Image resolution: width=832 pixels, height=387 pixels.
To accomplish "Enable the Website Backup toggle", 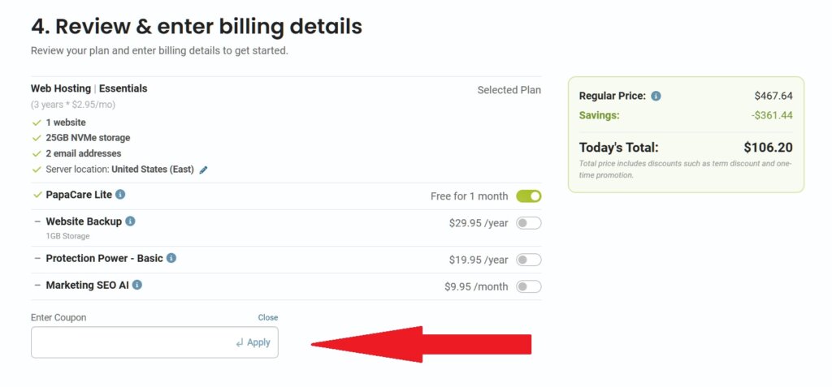I will click(x=528, y=223).
